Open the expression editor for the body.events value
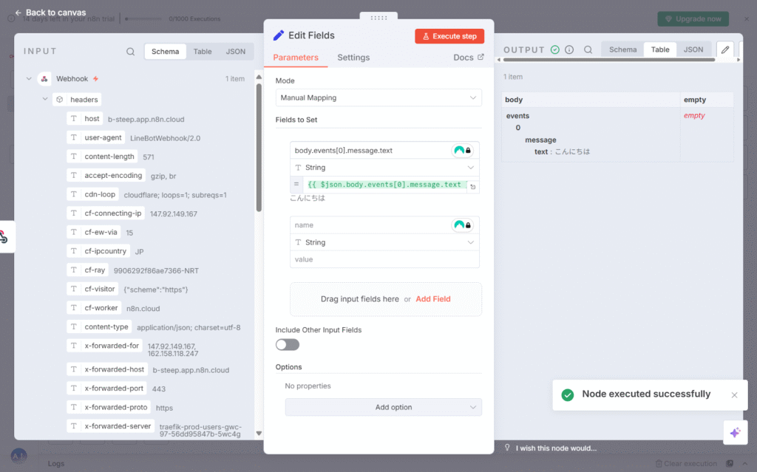This screenshot has height=472, width=757. pos(472,187)
